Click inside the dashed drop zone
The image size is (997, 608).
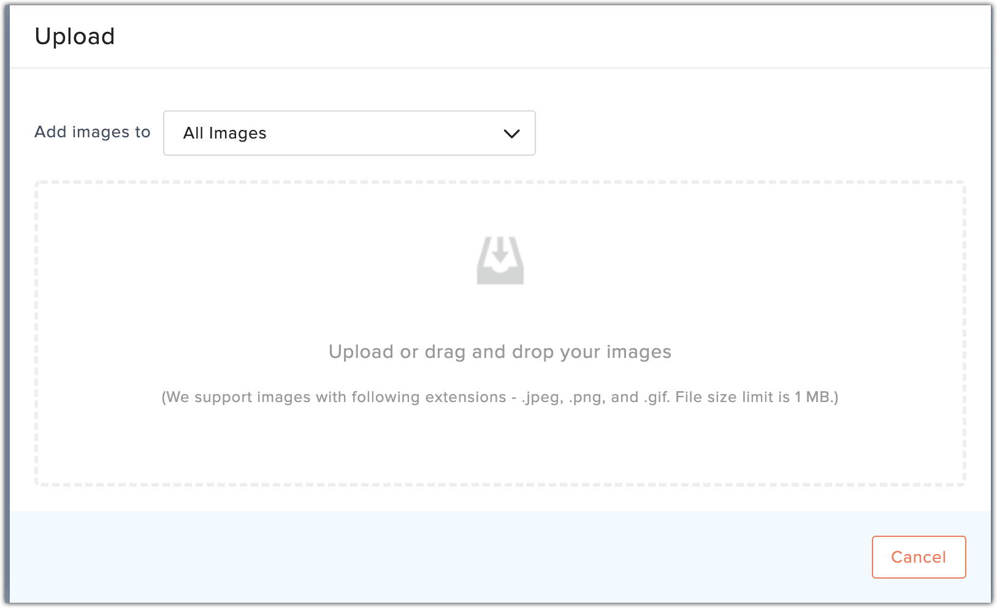point(245,276)
